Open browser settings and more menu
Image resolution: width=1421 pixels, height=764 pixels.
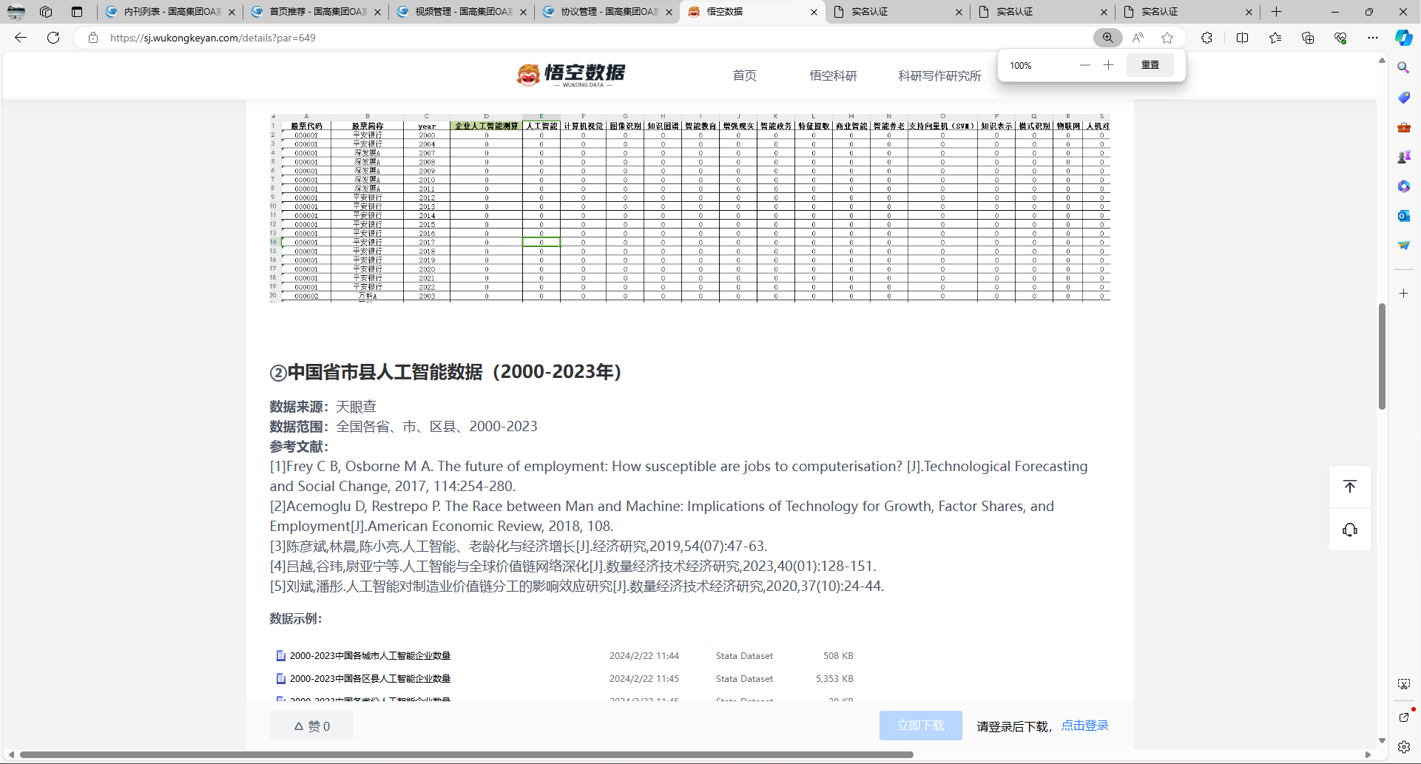[x=1373, y=38]
